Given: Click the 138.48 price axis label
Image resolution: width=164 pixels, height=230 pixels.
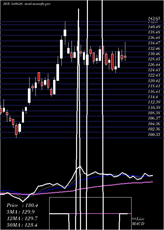Looking at the screenshot, I should (154, 32).
